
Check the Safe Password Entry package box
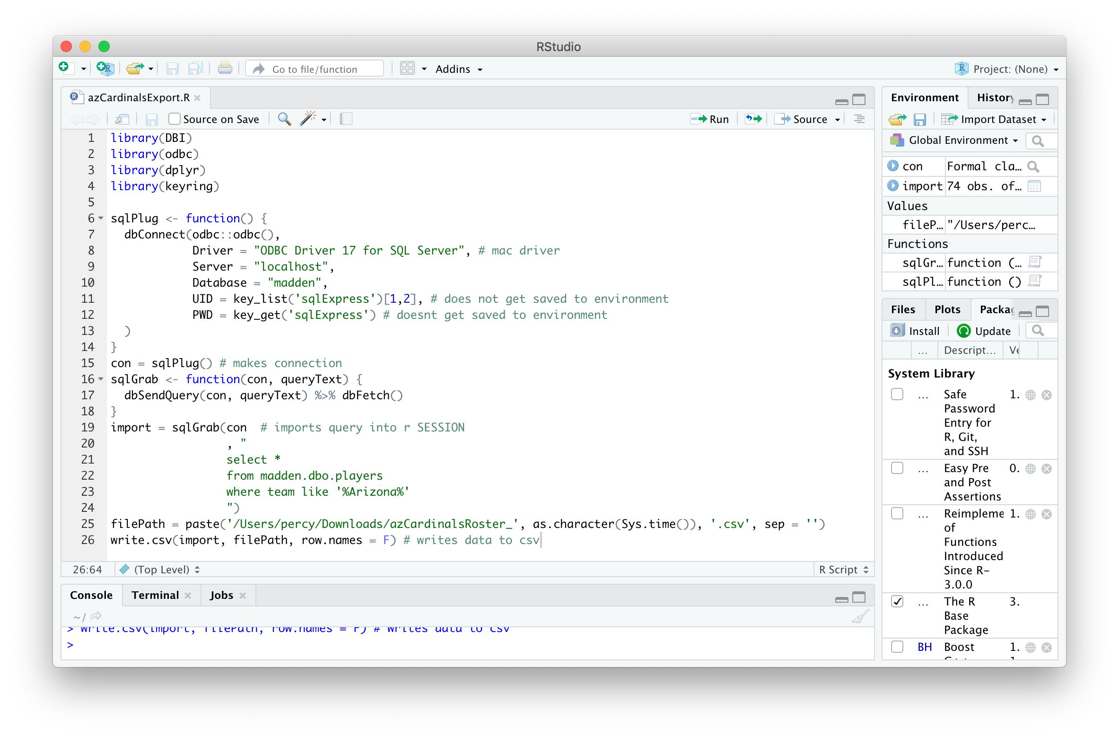coord(897,394)
